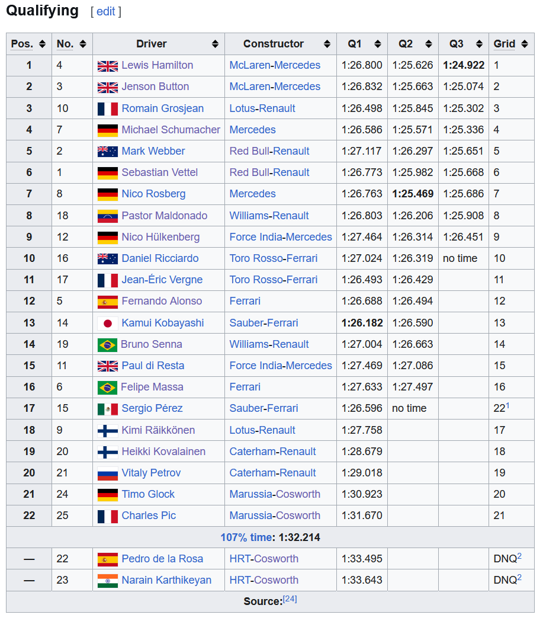Screen dimensions: 543x621
Task: Open Jean-Éric Vergne driver page
Action: tap(162, 280)
